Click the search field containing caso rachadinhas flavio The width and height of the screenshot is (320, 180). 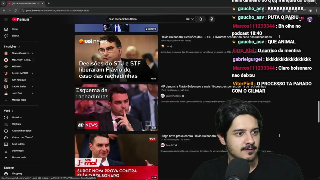[146, 19]
